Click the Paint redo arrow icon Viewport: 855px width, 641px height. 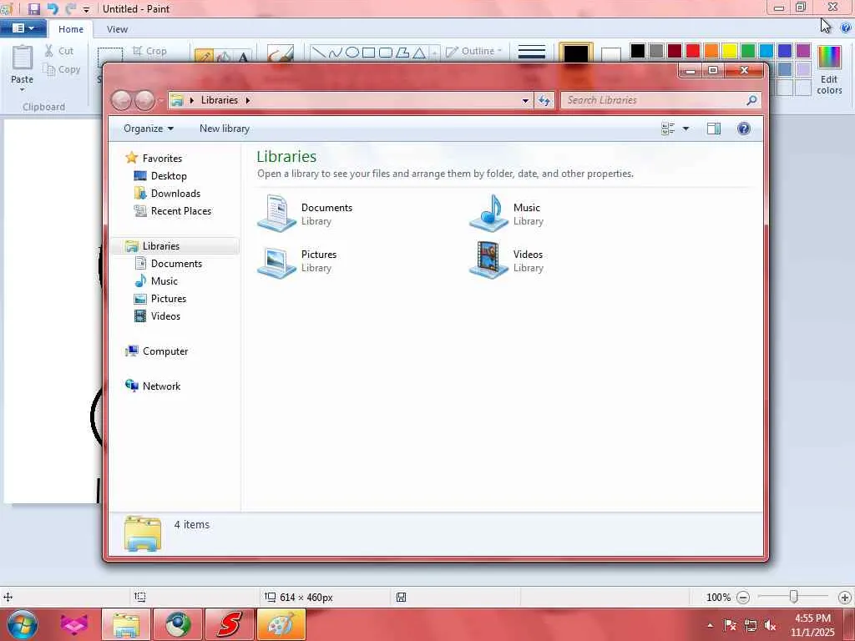70,8
